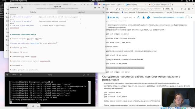Open the 'Fedora Project' bookmarks folder
195x109 pixels.
tap(142, 12)
